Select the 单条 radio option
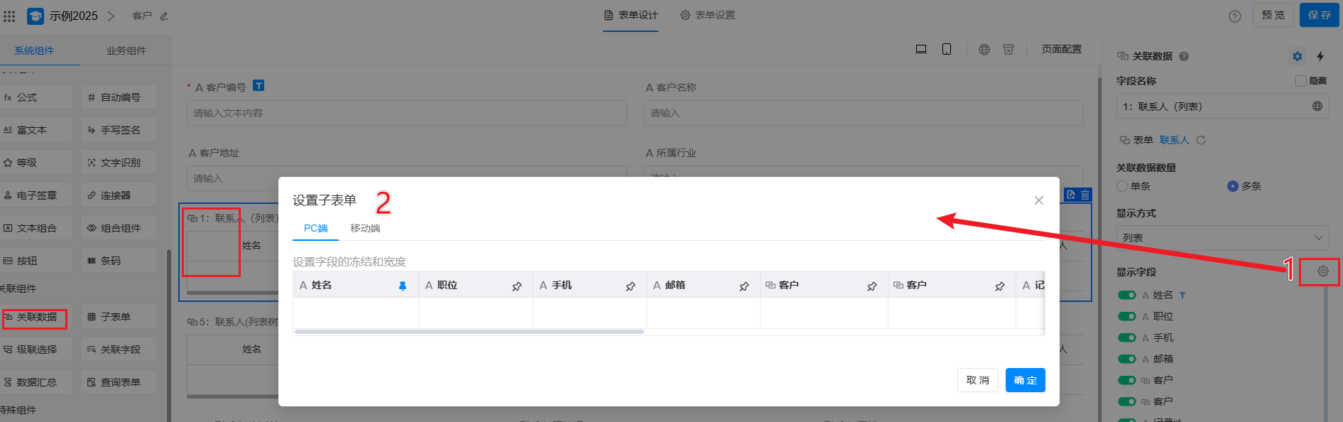 1122,186
